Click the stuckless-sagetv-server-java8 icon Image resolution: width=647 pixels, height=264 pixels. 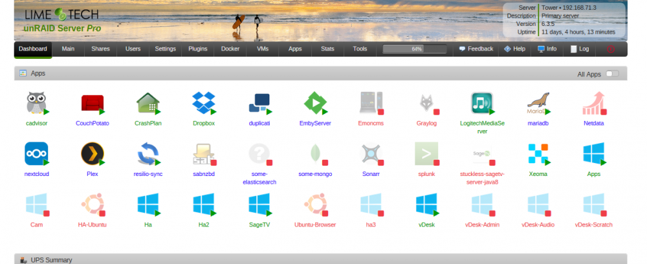pos(482,154)
